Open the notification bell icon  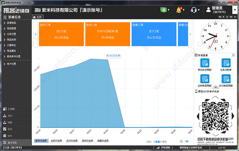pos(179,10)
